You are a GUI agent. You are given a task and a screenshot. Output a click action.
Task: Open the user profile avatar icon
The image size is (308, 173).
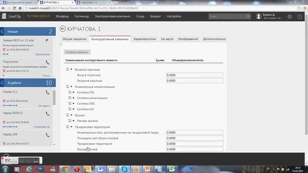pyautogui.click(x=258, y=16)
